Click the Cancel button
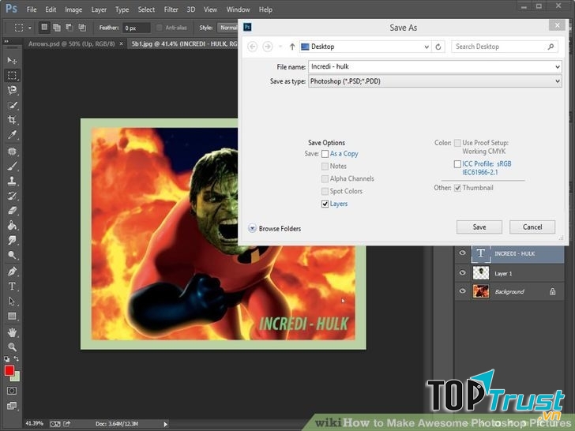Screen dimensions: 575x431 tap(532, 227)
